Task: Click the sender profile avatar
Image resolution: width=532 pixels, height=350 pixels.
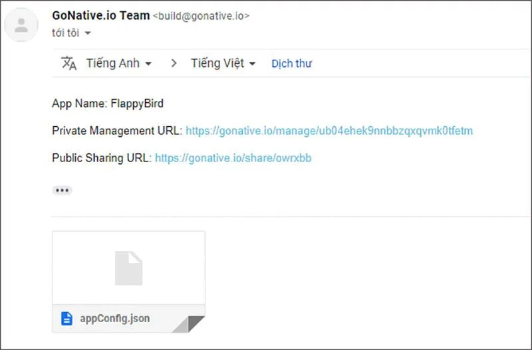Action: (21, 25)
